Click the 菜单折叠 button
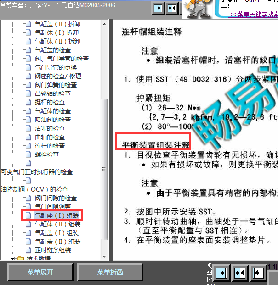The image size is (278, 285). 110,272
